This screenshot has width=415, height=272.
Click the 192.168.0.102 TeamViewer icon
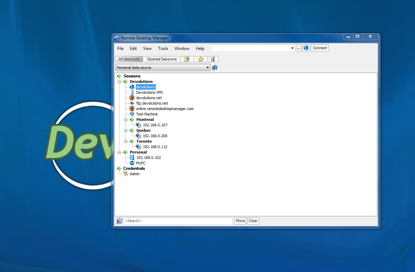132,158
